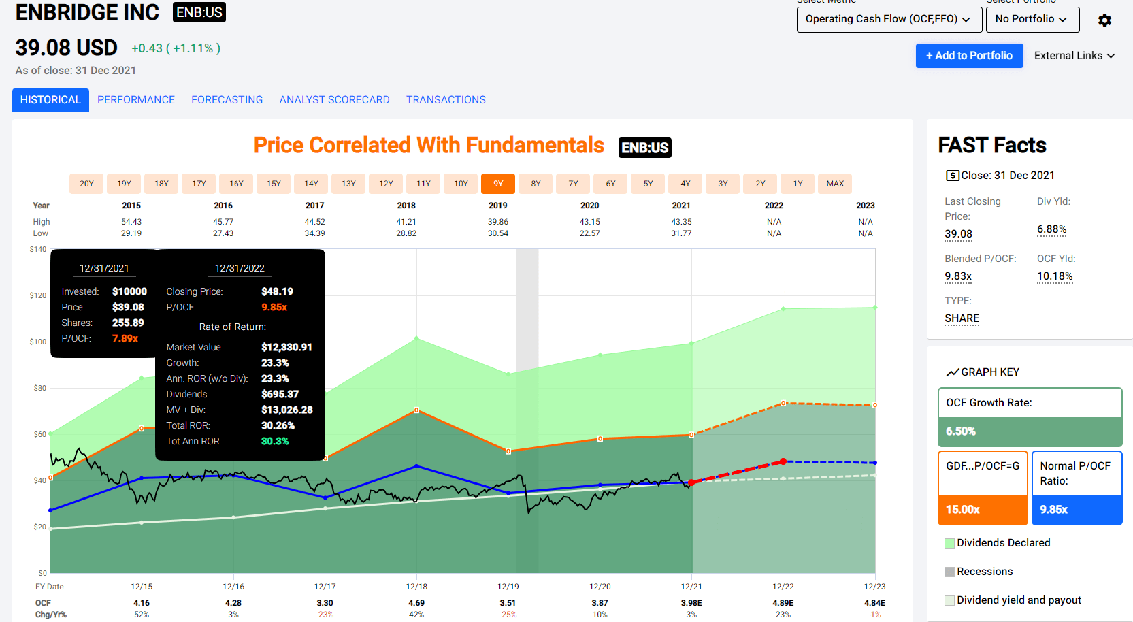1133x622 pixels.
Task: Click the 2015 year column header
Action: tap(131, 206)
